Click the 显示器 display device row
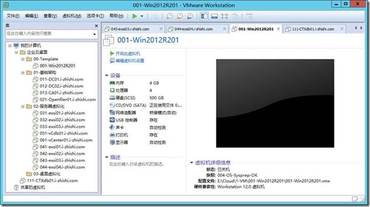This screenshot has height=207, width=370. pos(146,142)
